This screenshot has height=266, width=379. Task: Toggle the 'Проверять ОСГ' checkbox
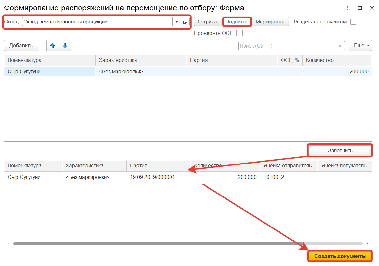(x=239, y=33)
